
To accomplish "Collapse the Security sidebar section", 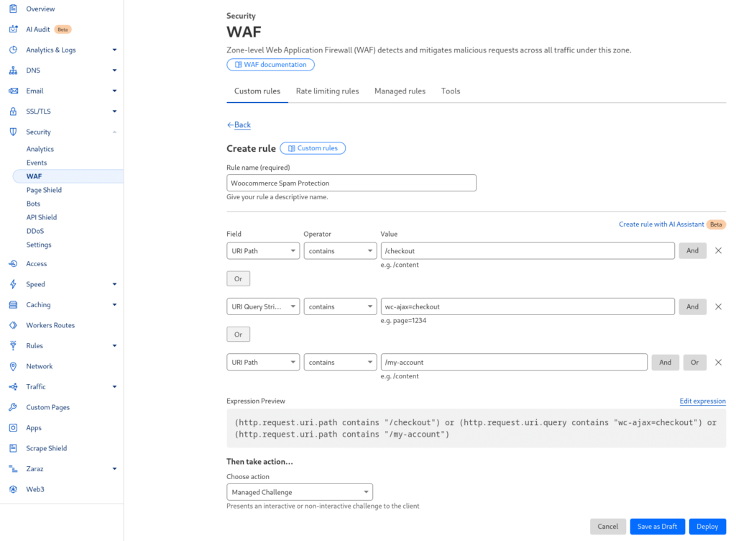I will pos(114,132).
